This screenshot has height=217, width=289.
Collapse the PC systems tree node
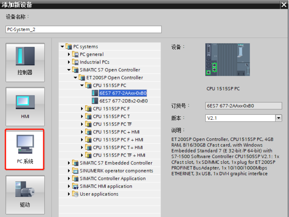62,47
